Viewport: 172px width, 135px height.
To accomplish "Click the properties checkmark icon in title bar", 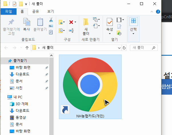I will [x=14, y=4].
